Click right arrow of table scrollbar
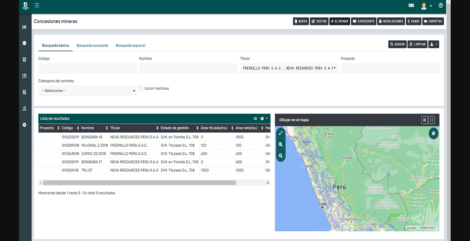The image size is (470, 241). [268, 183]
